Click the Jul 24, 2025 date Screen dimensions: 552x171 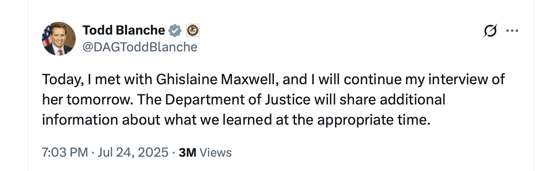coord(133,152)
